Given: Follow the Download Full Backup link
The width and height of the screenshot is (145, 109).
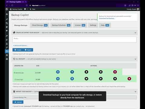Looking at the screenshot, I should [x=107, y=18].
